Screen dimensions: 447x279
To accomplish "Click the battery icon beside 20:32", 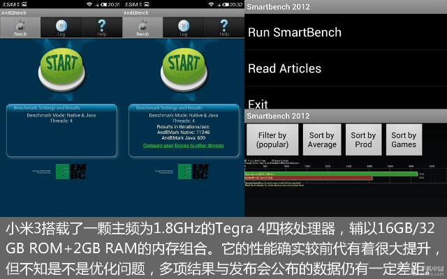I will tap(226, 4).
